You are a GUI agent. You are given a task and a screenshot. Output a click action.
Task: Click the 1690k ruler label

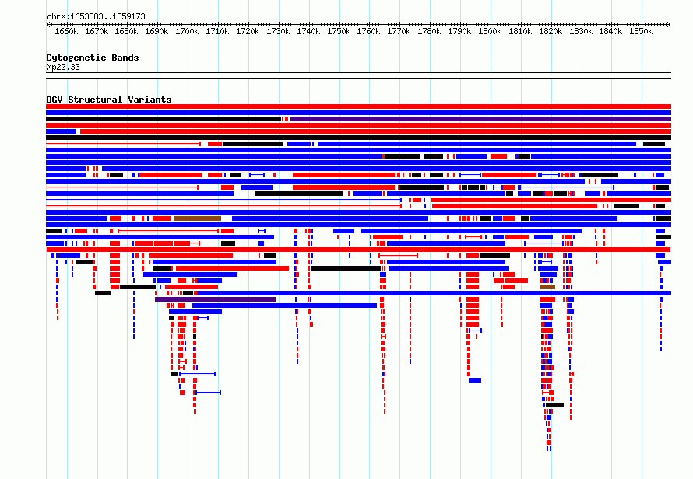click(x=157, y=31)
